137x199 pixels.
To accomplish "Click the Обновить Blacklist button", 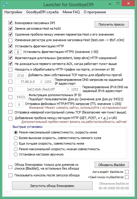I will [x=112, y=165].
